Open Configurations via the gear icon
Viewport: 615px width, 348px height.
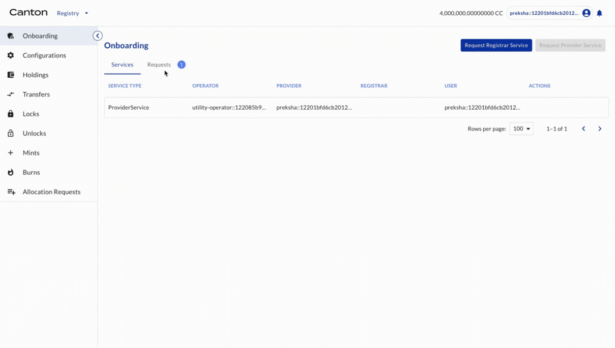(11, 55)
